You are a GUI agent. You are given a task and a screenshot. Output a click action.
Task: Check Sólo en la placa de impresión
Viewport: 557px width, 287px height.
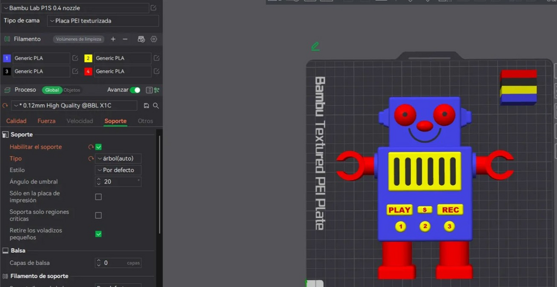[x=98, y=197]
